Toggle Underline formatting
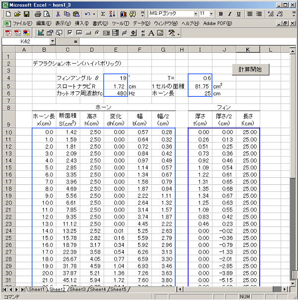298x300 pixels. [x=239, y=14]
